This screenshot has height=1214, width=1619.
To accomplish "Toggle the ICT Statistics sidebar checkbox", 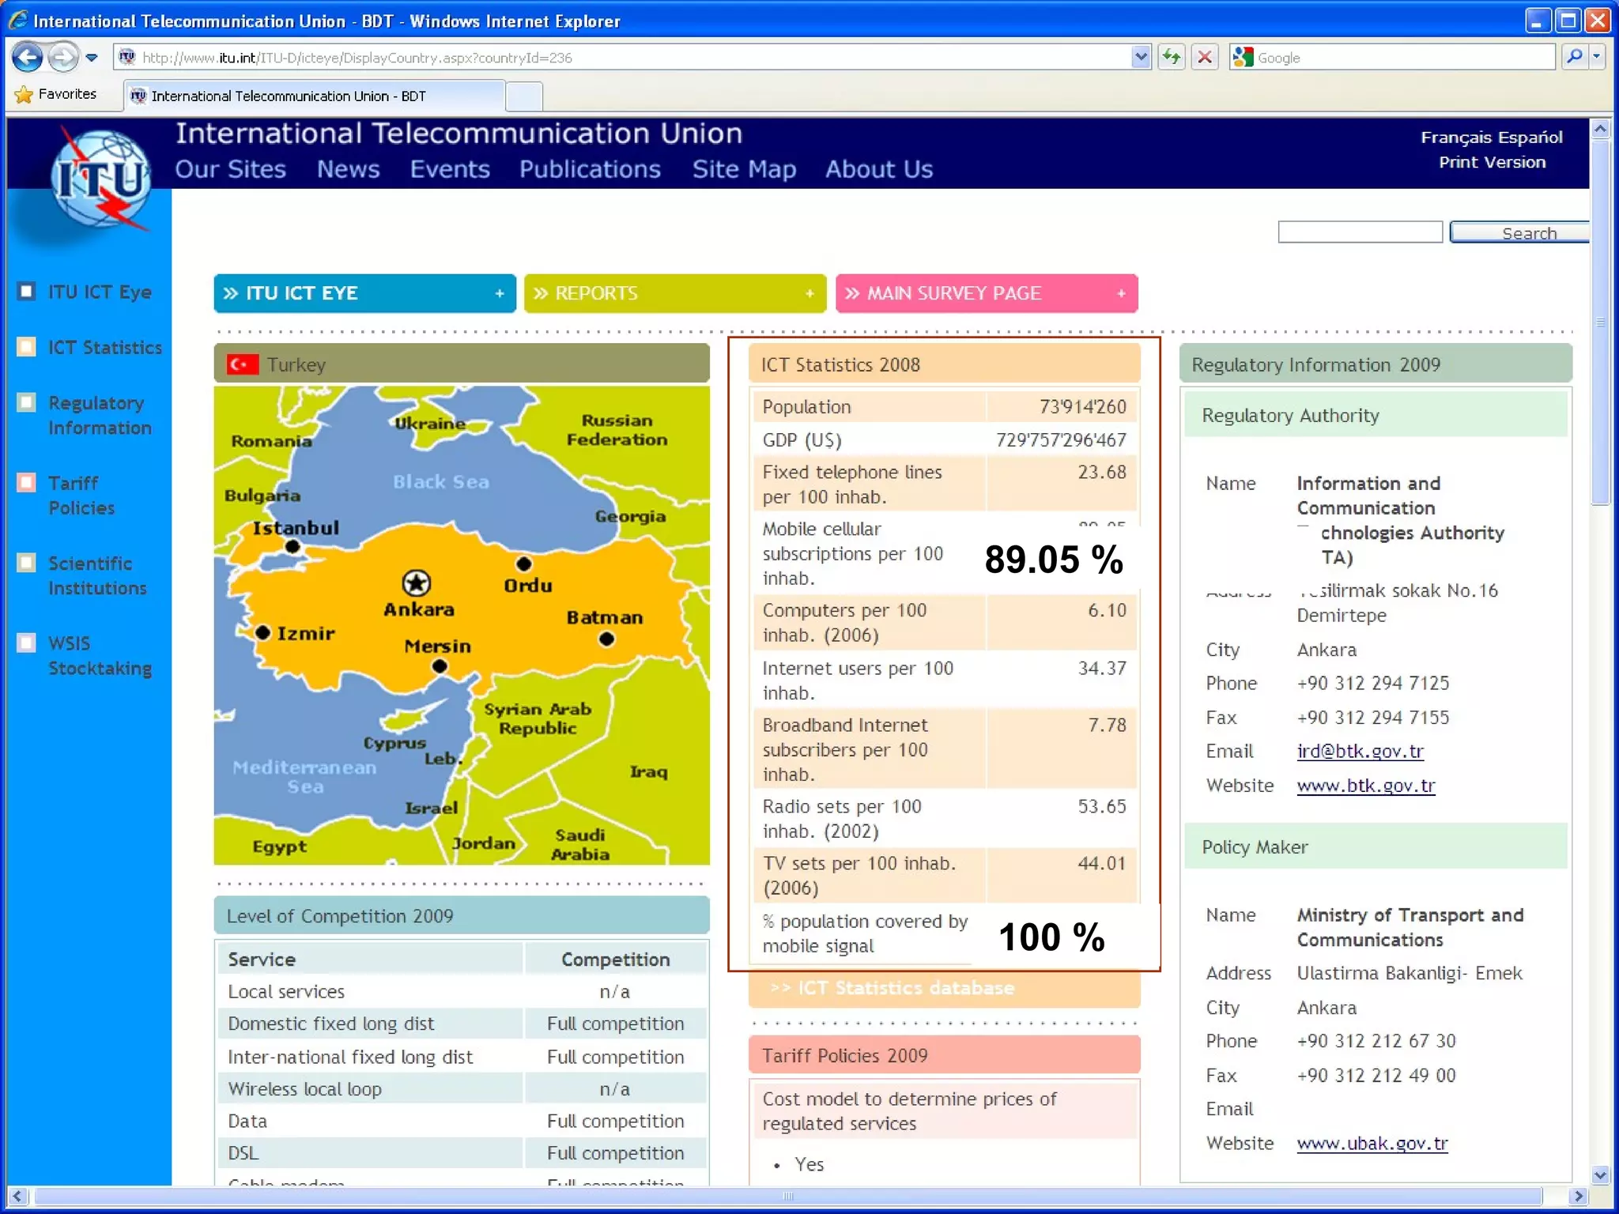I will [x=27, y=347].
